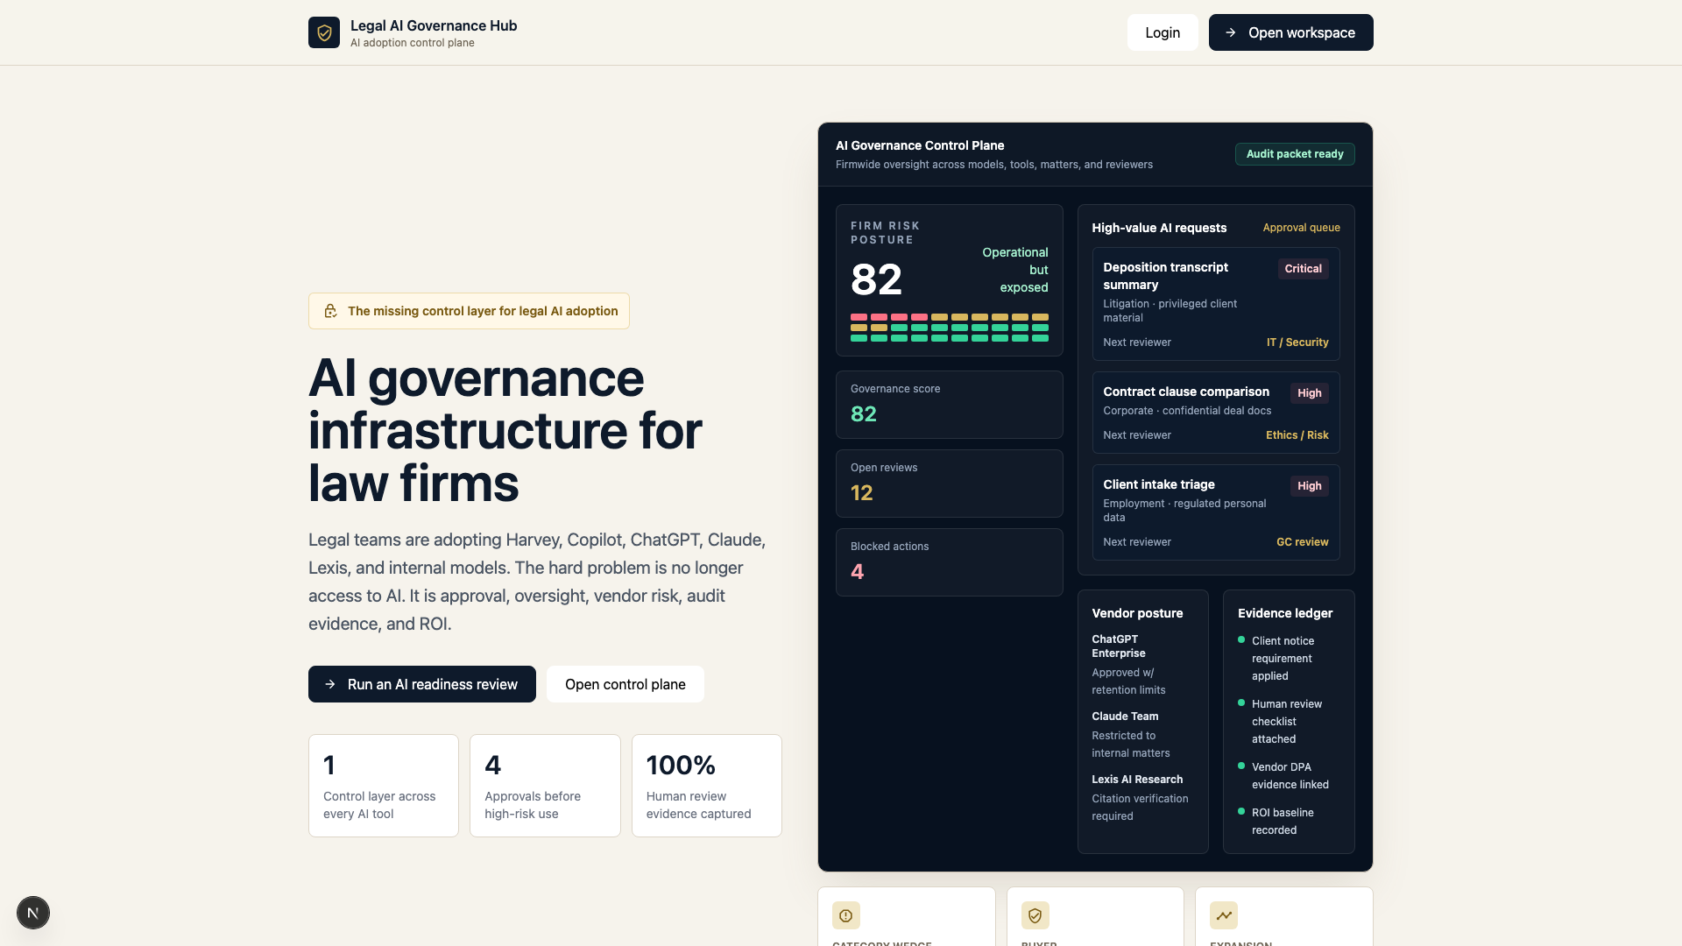Click the GC review reviewer label
The image size is (1682, 946).
coord(1302,542)
